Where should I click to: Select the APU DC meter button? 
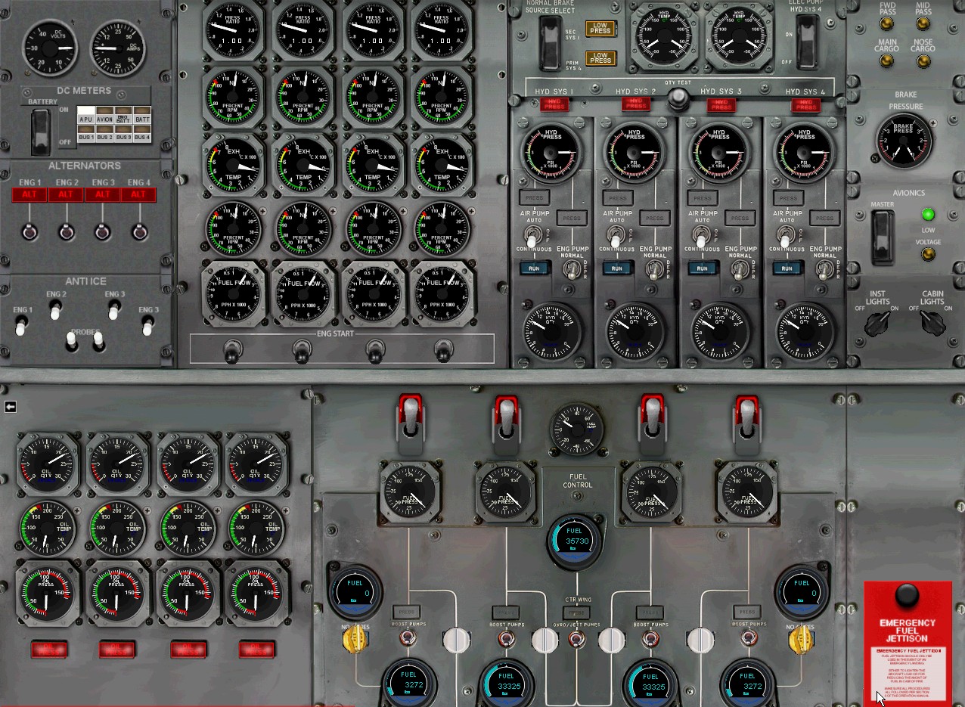point(85,115)
